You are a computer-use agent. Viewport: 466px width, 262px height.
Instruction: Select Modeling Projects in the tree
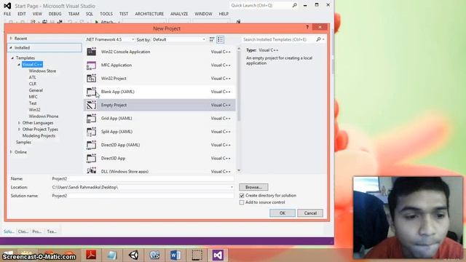[x=39, y=136]
